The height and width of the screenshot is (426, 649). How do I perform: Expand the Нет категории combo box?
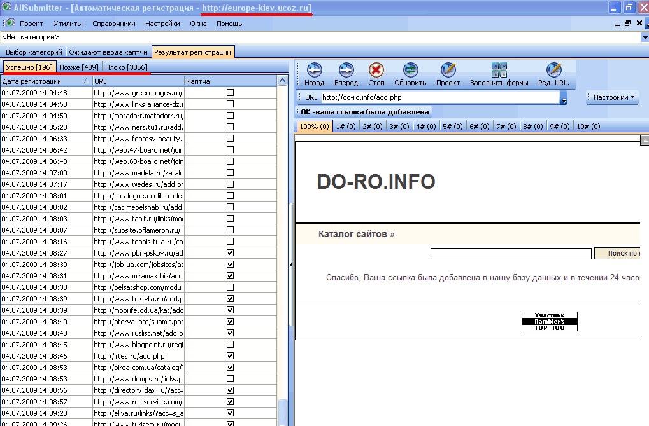coord(645,38)
